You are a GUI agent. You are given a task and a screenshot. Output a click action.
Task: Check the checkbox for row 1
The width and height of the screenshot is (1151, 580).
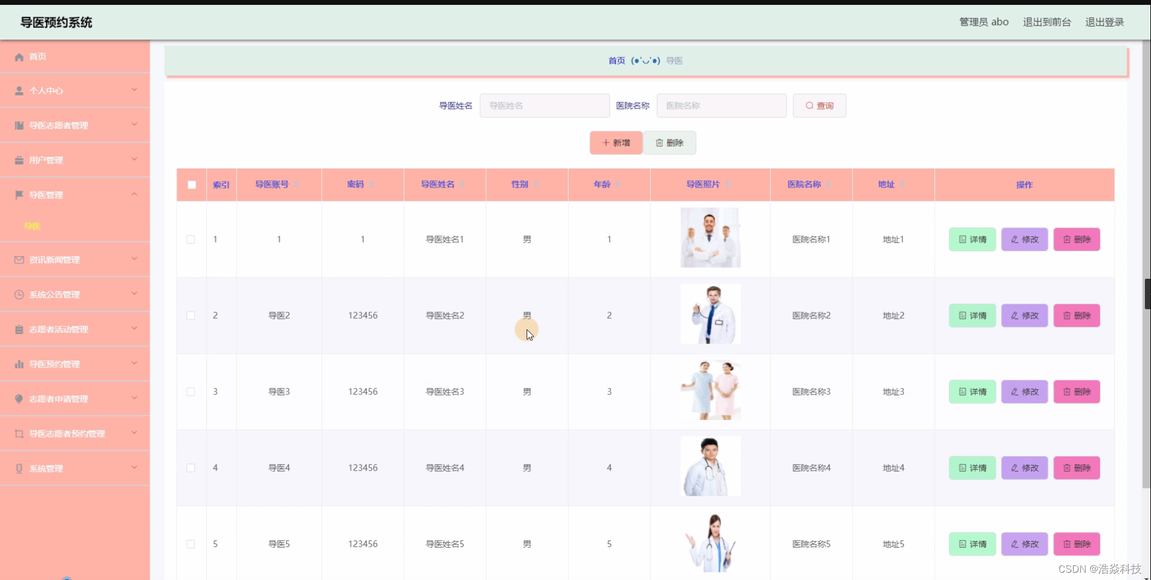[191, 239]
